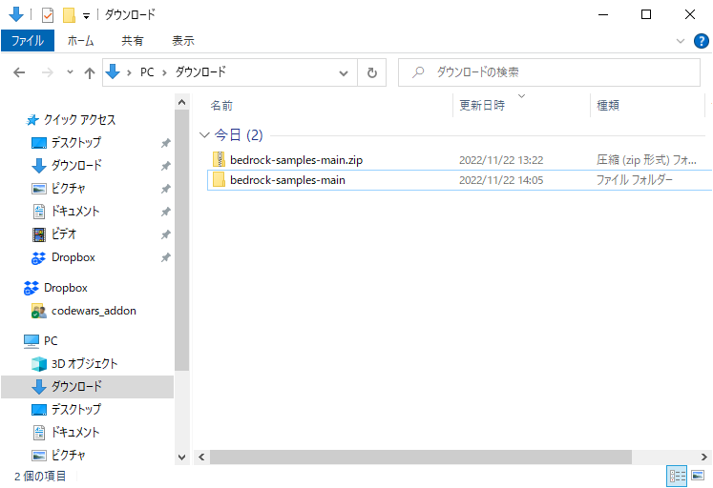The width and height of the screenshot is (713, 488).
Task: Click the pin icon beside Quick Access デスクトップ
Action: (x=165, y=143)
